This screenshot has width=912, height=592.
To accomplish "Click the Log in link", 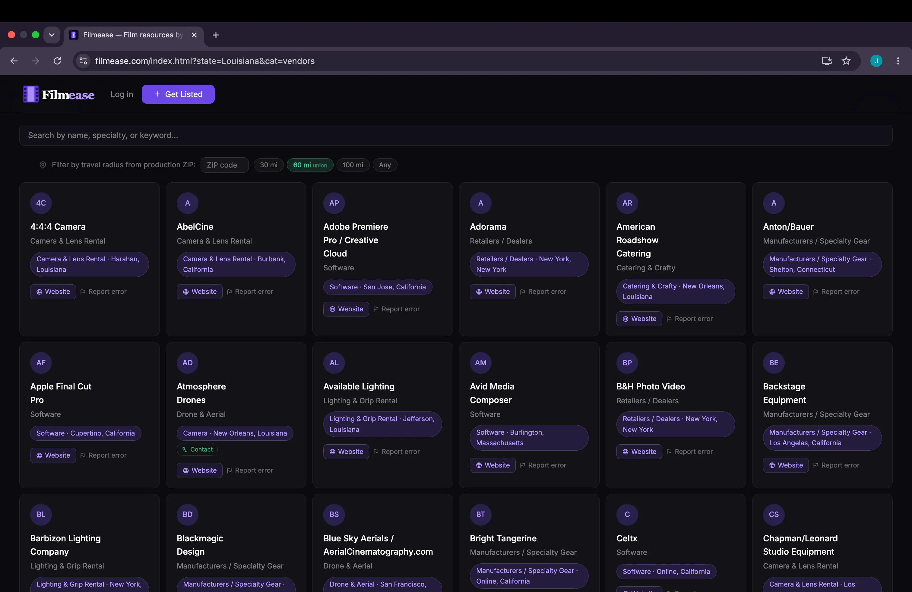I will tap(122, 94).
